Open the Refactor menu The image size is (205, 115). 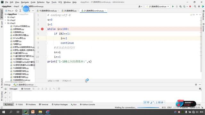pos(41,2)
